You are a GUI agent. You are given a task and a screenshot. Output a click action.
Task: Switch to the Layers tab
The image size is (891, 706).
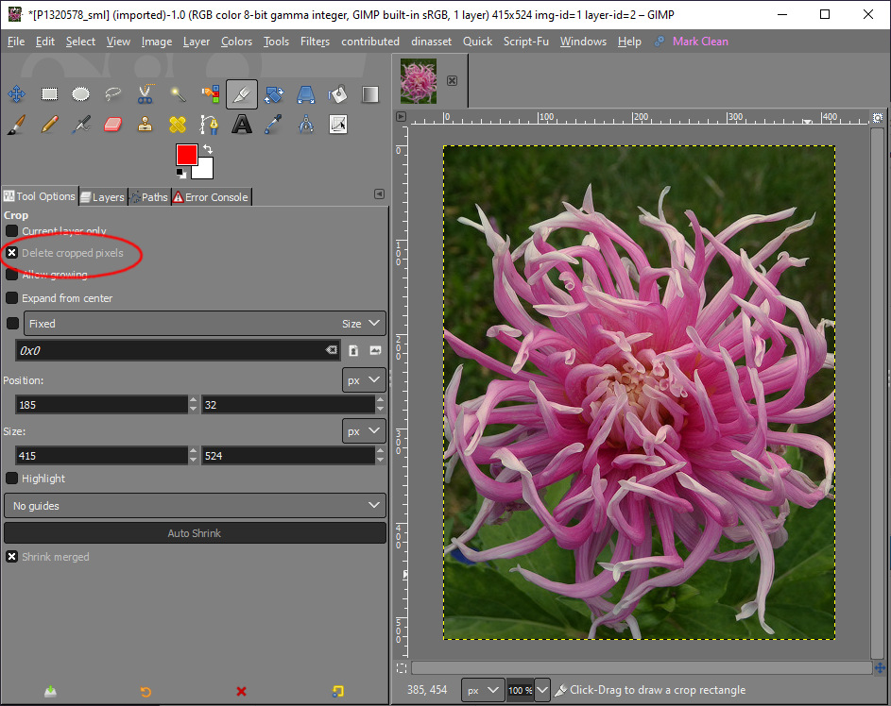coord(102,197)
